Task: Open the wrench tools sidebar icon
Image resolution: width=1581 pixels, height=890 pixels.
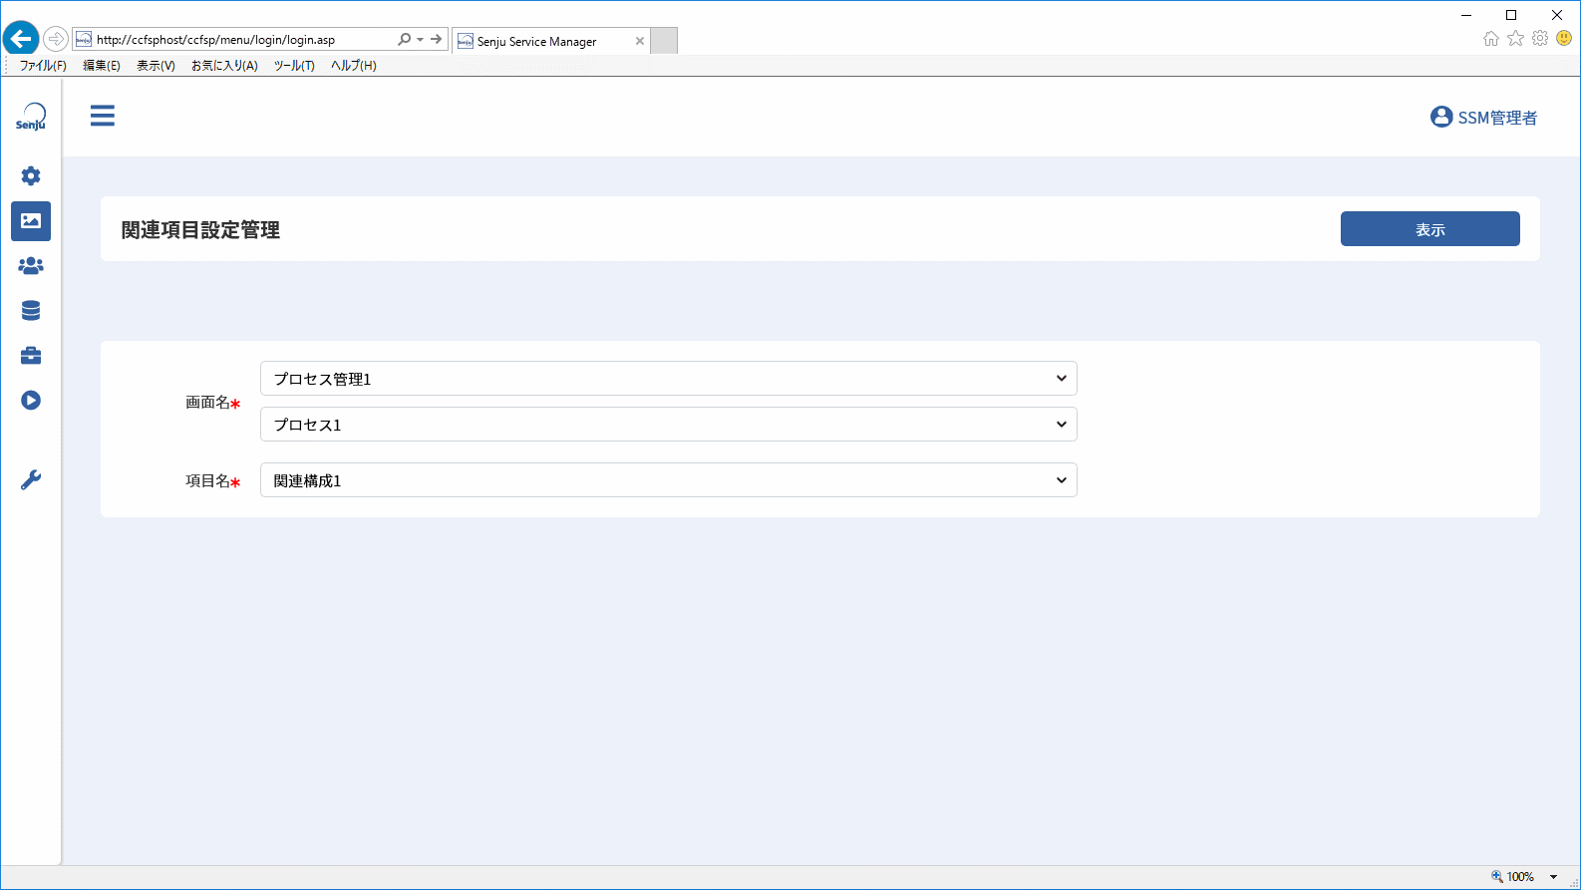Action: (31, 480)
